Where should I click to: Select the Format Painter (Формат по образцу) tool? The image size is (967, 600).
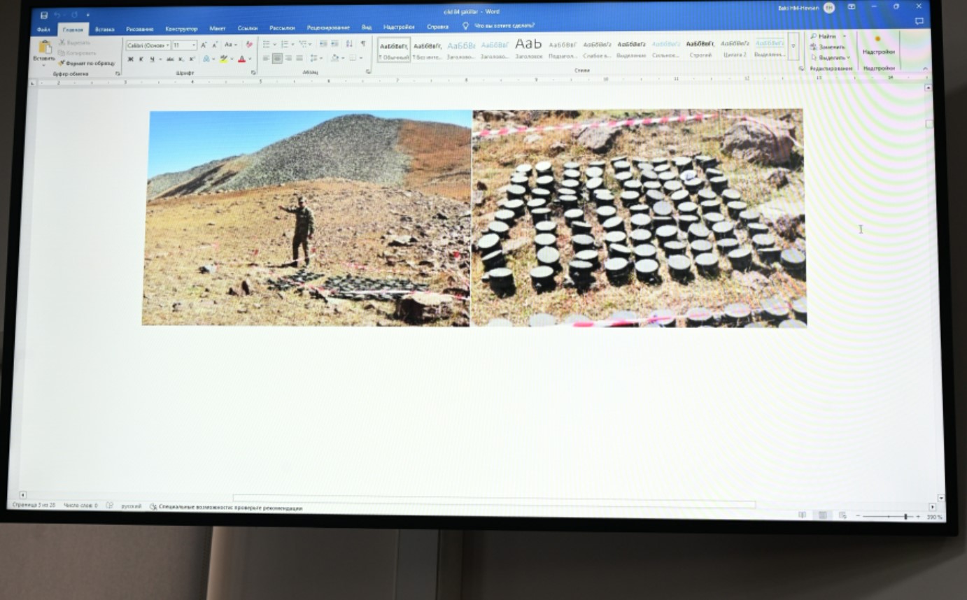87,63
